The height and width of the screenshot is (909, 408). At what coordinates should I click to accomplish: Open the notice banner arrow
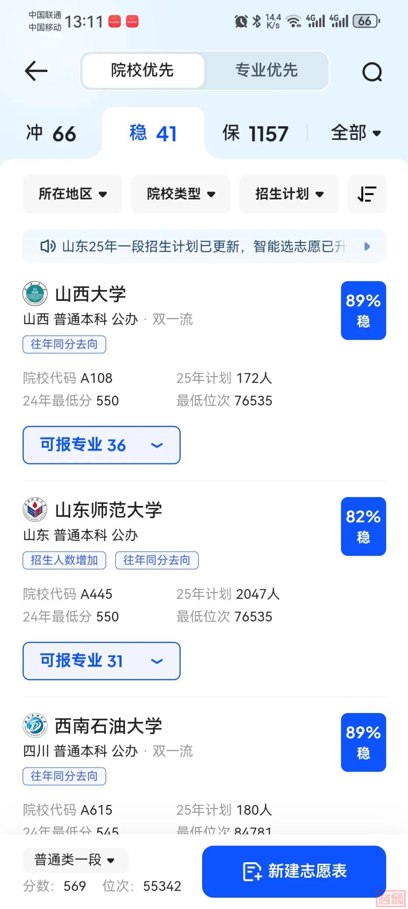click(367, 247)
